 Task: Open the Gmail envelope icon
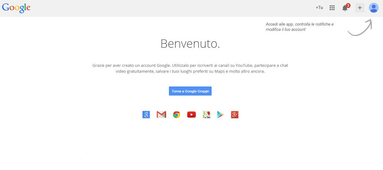(161, 115)
